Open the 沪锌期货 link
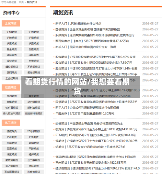Screen dimensions: 162x174 point(12,38)
